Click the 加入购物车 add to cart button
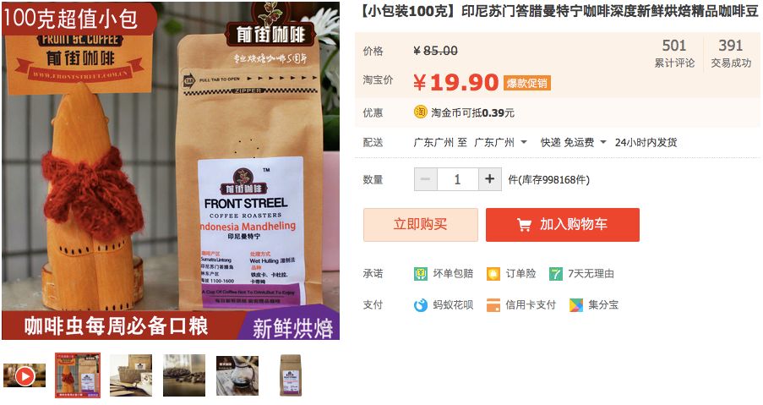The height and width of the screenshot is (405, 763). point(563,224)
